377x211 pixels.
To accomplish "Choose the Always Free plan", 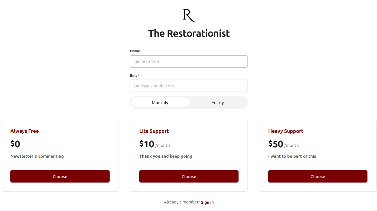I will (x=60, y=176).
